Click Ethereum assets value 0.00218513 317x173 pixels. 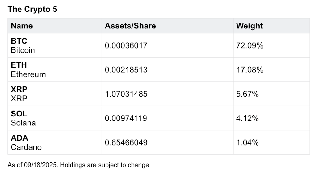(126, 70)
